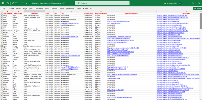
Task: Open the LinkedIn link for varun1416
Action: tap(168, 46)
